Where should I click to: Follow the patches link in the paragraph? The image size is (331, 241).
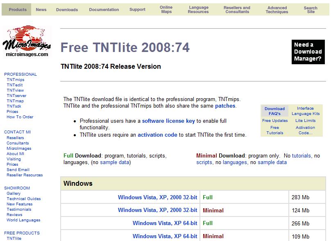(x=225, y=106)
